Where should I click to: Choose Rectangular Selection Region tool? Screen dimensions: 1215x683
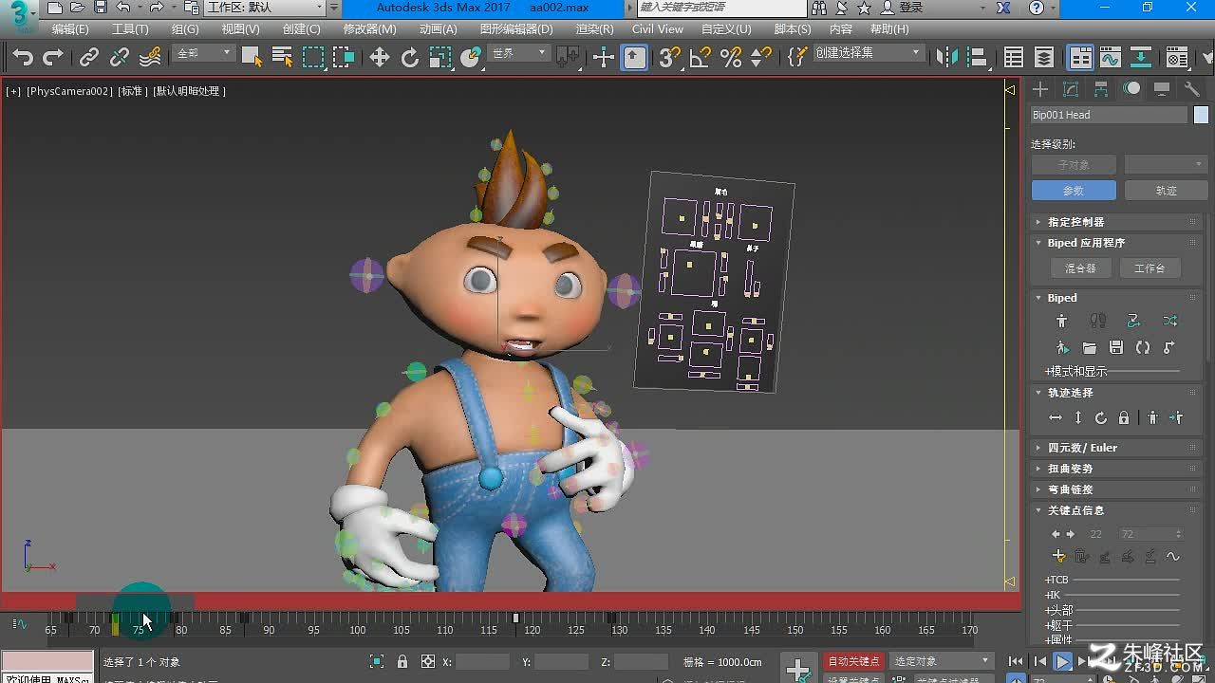tap(313, 58)
